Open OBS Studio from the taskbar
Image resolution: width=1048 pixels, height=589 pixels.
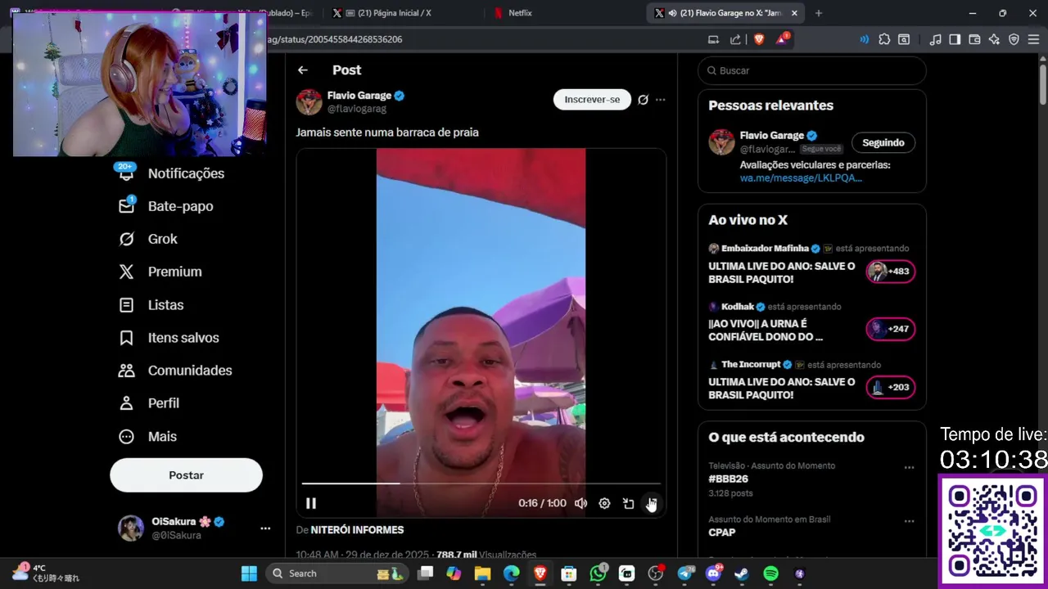click(x=655, y=573)
